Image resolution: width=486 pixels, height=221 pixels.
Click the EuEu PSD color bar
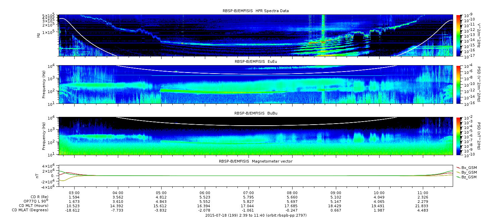(x=458, y=84)
